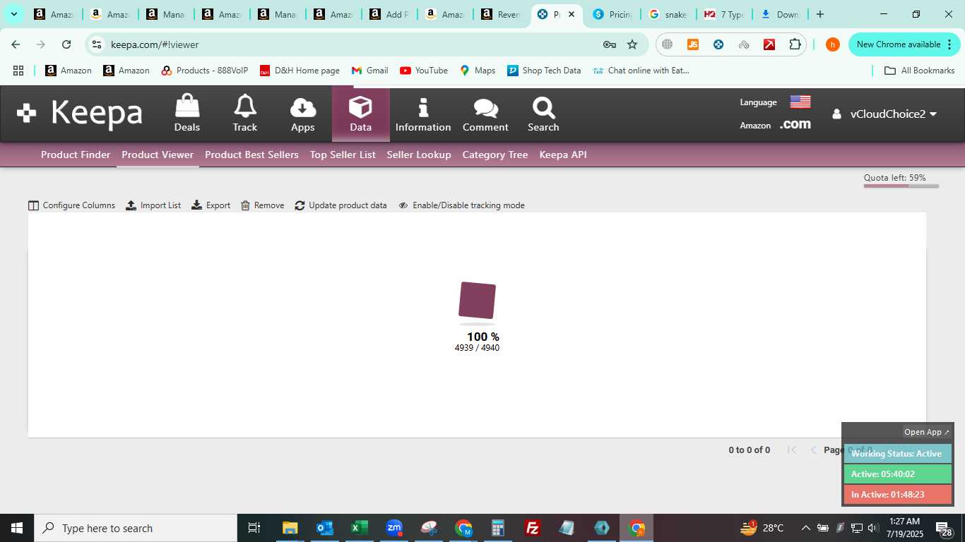Bookmark this page with the star
The image size is (965, 542).
pyautogui.click(x=632, y=44)
